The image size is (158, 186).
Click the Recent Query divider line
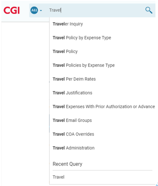102,170
